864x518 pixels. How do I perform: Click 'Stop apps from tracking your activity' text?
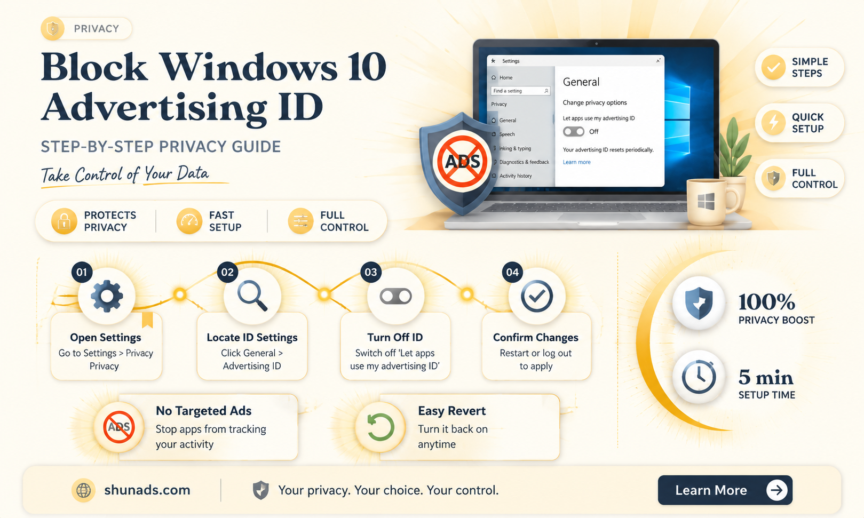point(211,436)
